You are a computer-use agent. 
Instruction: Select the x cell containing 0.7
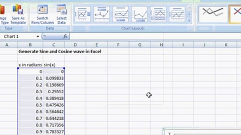tap(30, 118)
